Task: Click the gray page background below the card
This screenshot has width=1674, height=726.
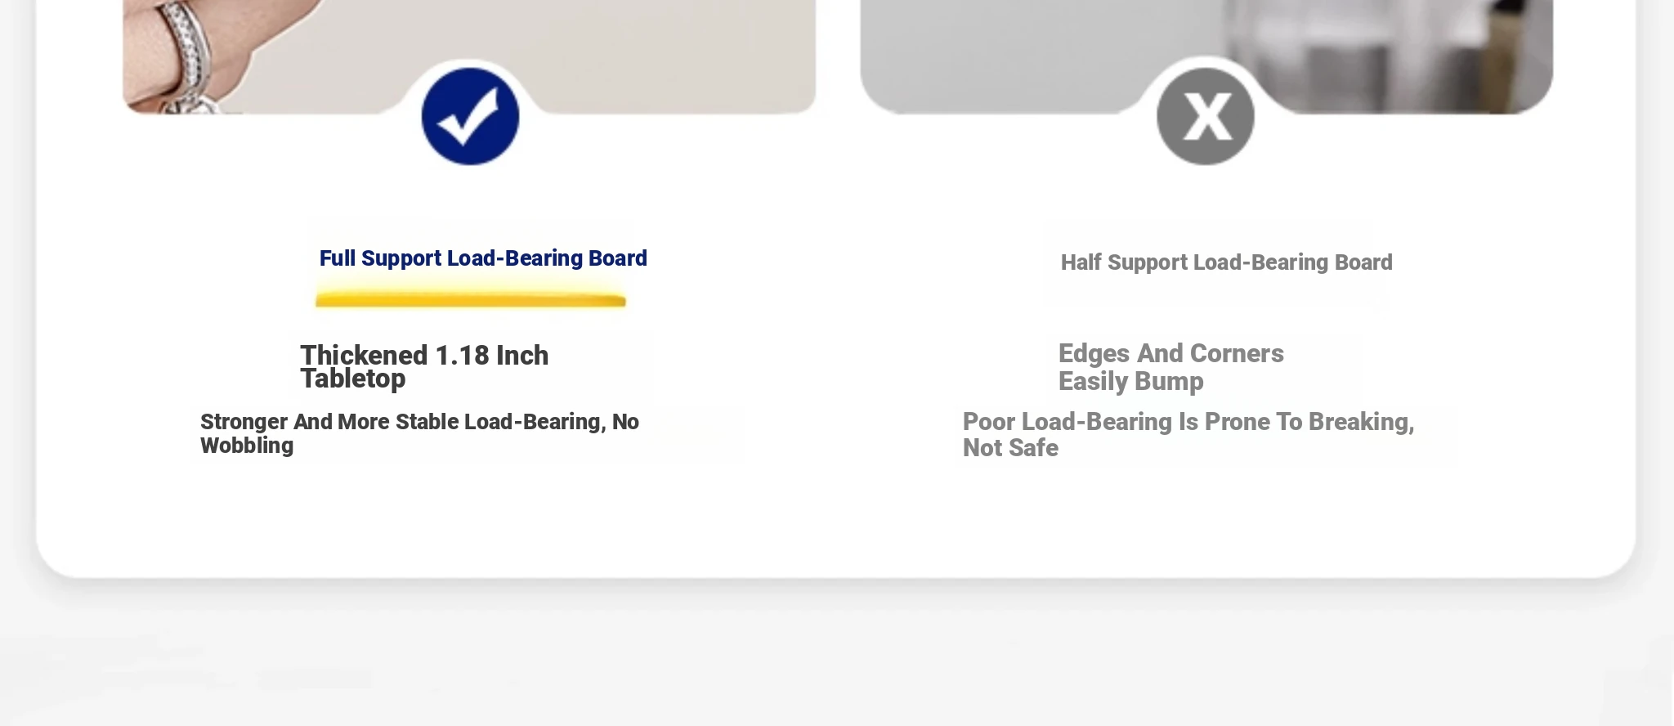Action: coord(834,662)
